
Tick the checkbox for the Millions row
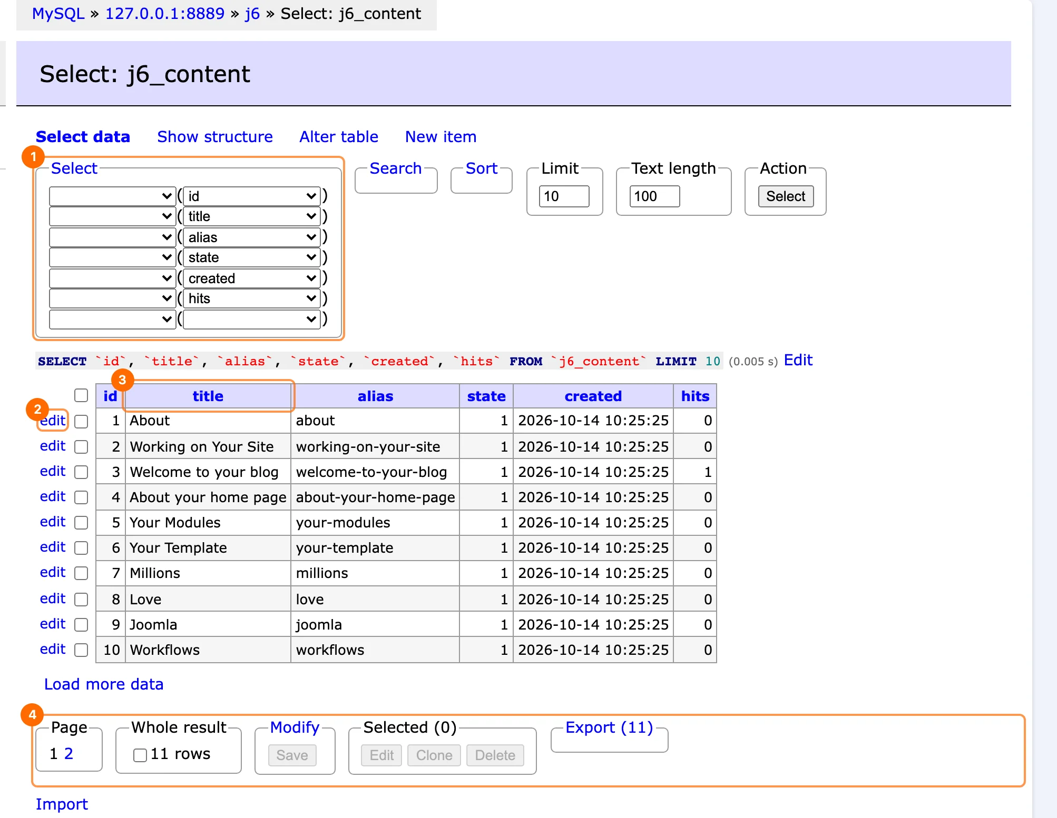[x=81, y=573]
